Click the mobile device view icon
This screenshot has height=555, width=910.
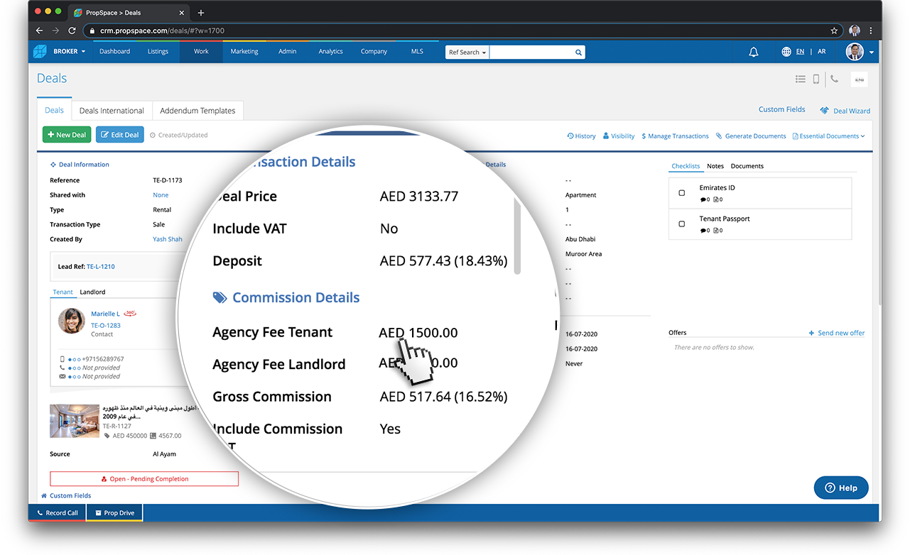tap(816, 79)
